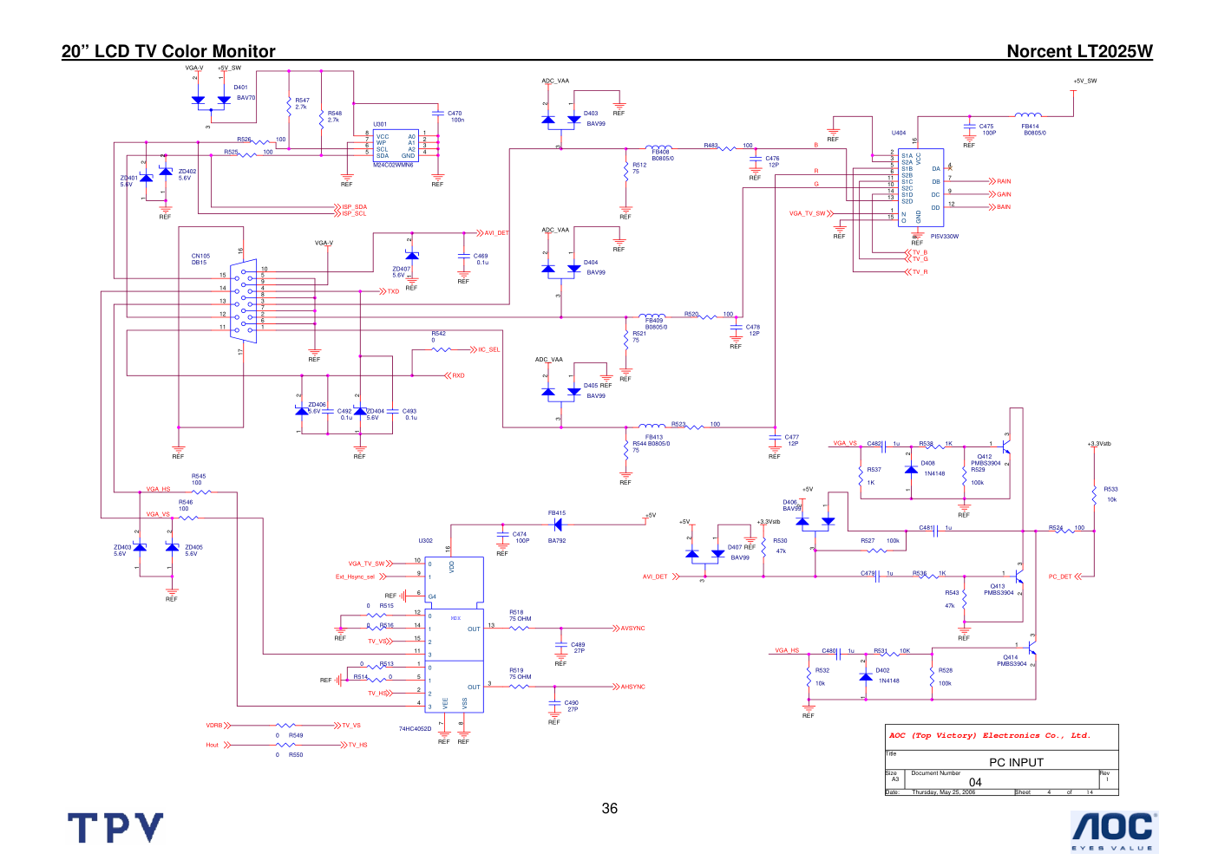Click the D401 BAV70 diode label
1218x860 pixels.
coord(245,93)
